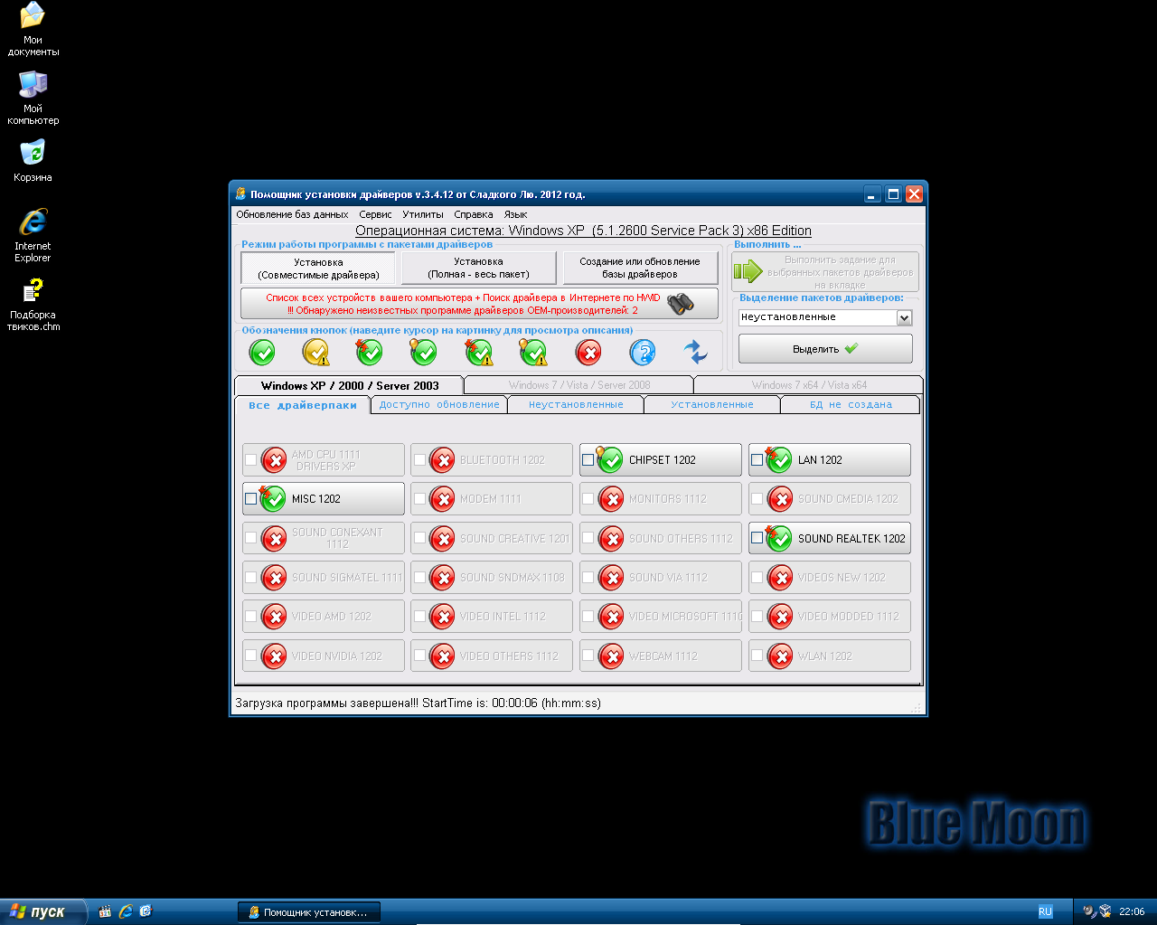1157x925 pixels.
Task: Click Установка (Совместимые драйвера) mode button
Action: point(318,269)
